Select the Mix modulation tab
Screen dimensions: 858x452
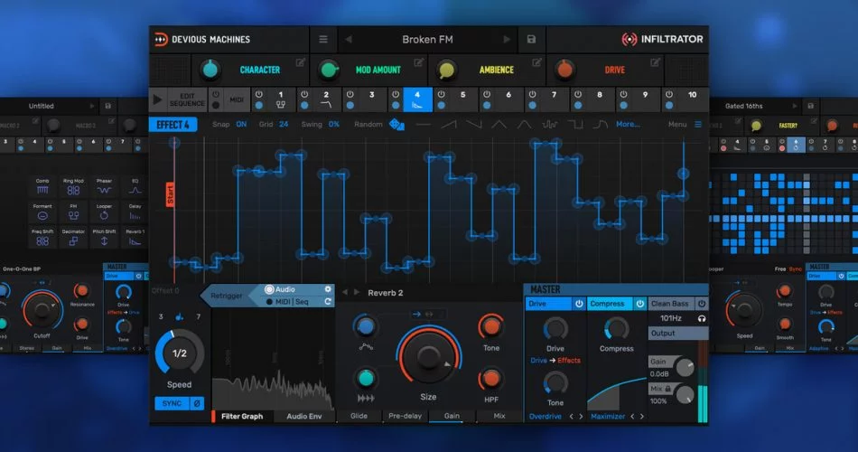point(499,416)
